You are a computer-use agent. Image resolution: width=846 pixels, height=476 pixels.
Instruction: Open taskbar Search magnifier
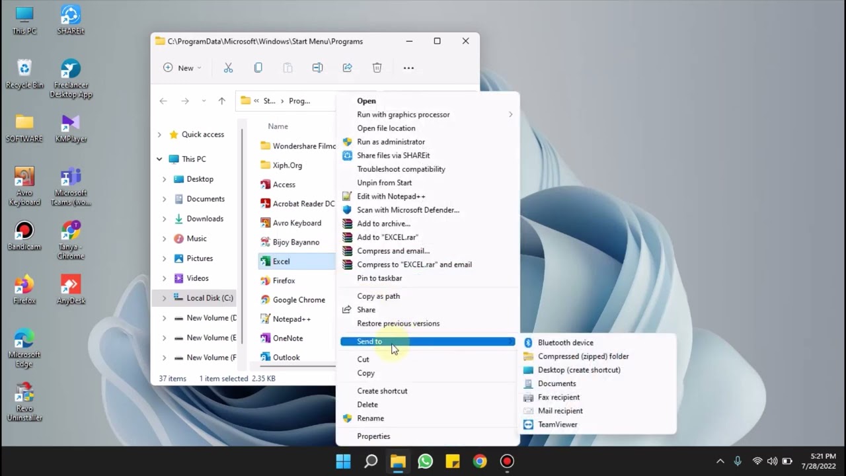(371, 461)
